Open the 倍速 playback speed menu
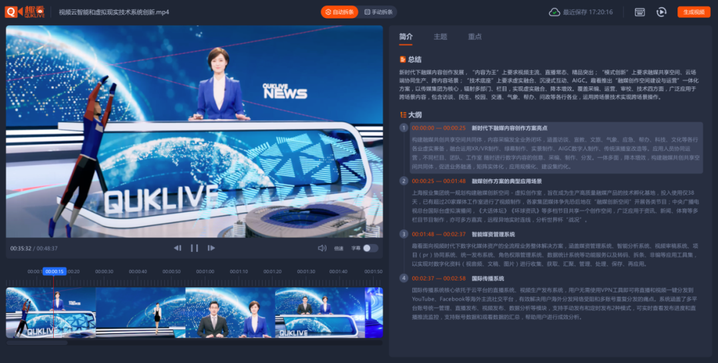The height and width of the screenshot is (363, 718). coord(339,249)
